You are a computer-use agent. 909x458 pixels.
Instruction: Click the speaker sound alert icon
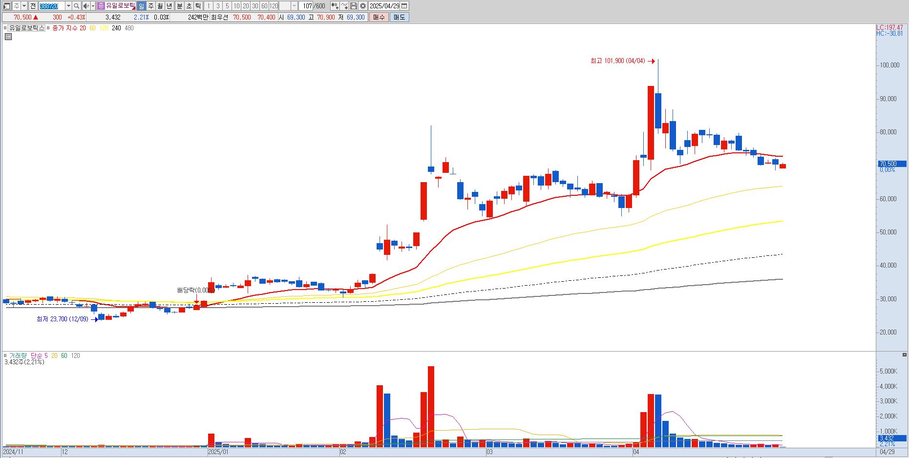[86, 6]
